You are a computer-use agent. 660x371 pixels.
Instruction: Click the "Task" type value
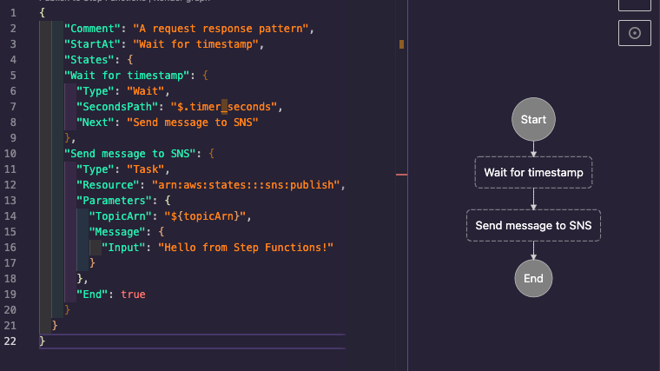[146, 169]
